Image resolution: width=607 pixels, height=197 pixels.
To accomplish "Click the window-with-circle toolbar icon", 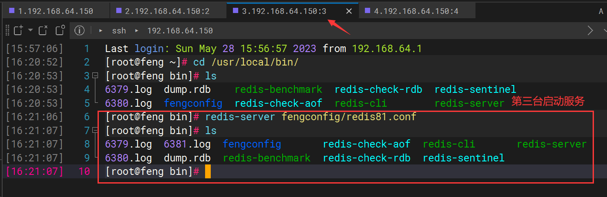I will pos(60,30).
